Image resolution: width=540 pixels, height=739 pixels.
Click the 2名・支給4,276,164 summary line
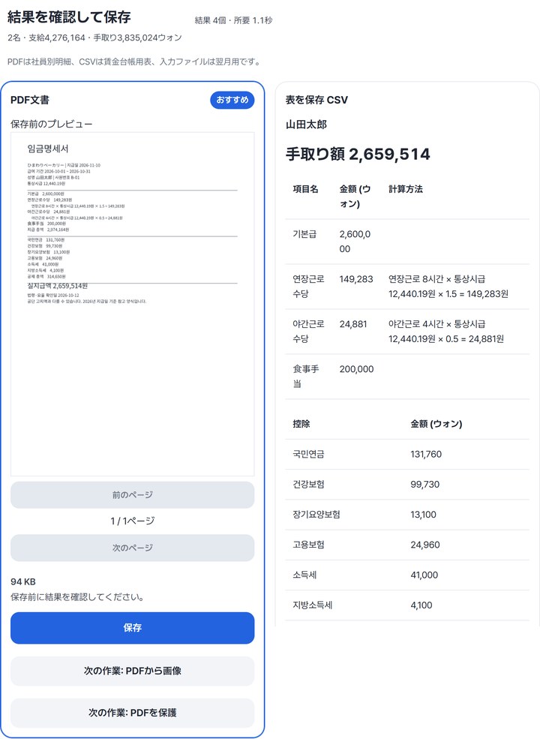94,38
